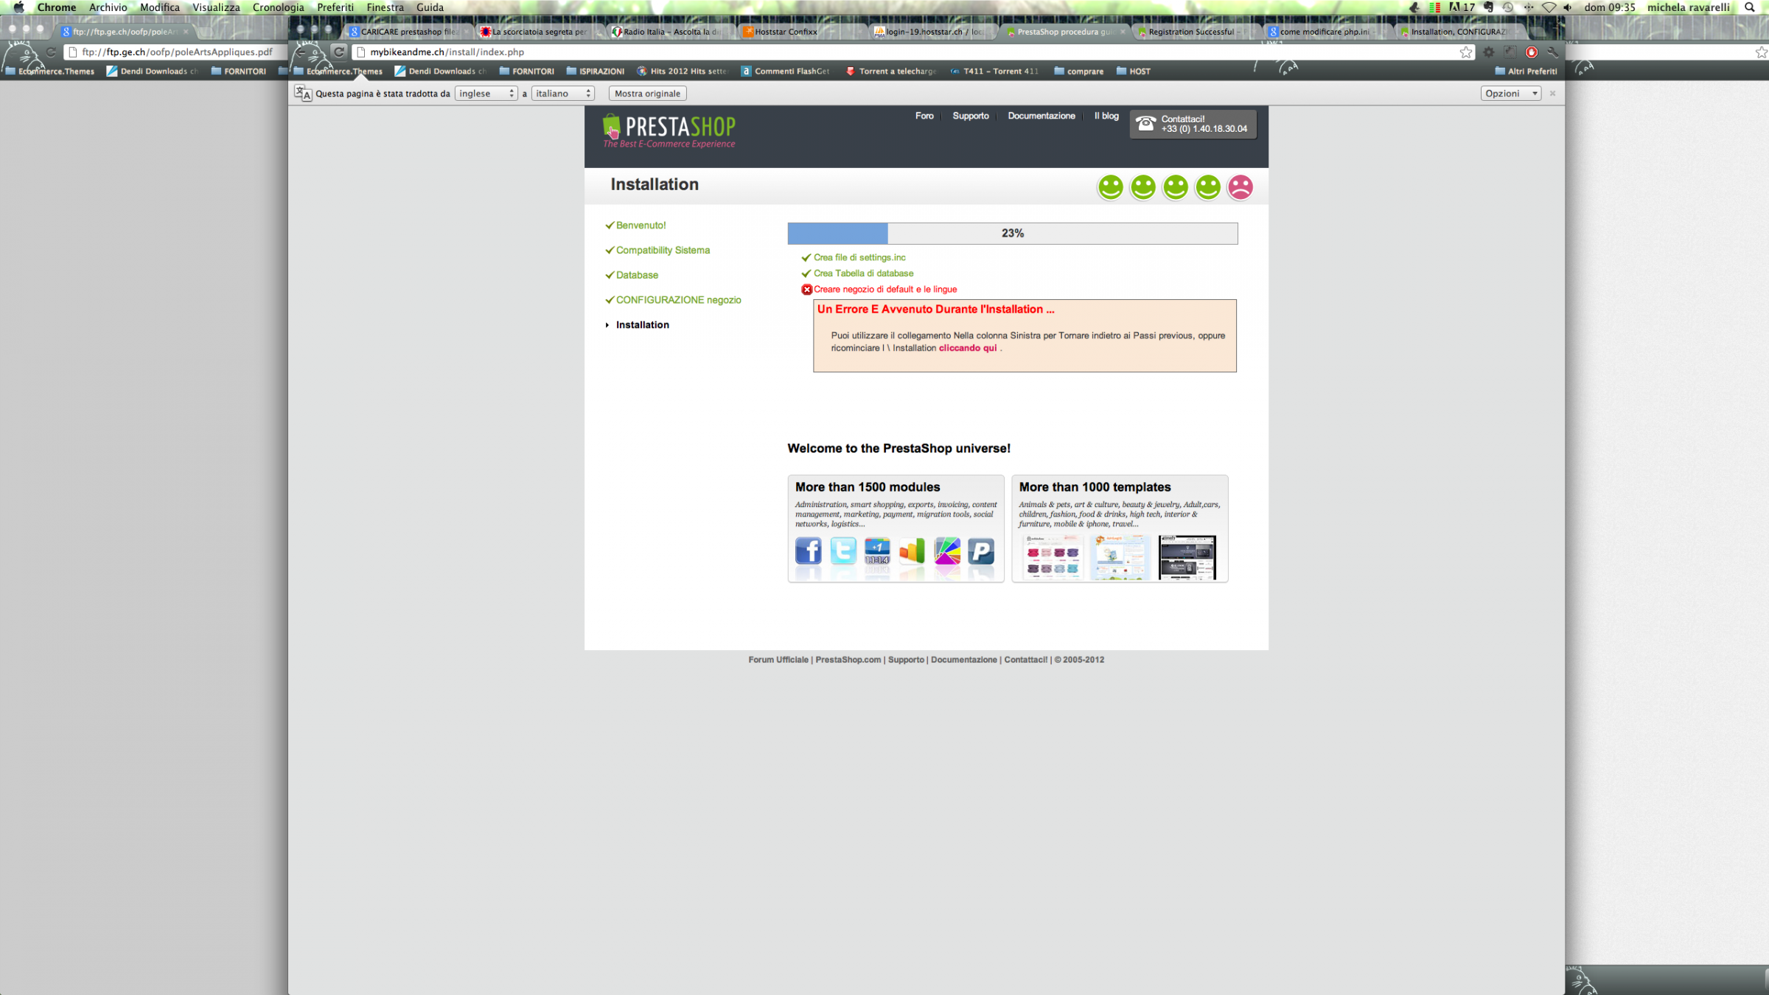The image size is (1769, 995).
Task: Click the reload page button
Action: click(338, 52)
